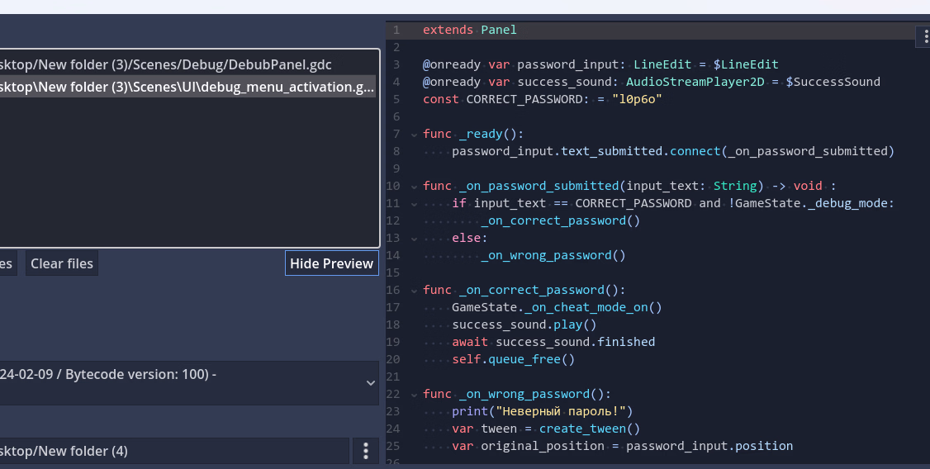Fold the _on_password_submitted function
Screen dimensions: 930x469
pos(412,186)
